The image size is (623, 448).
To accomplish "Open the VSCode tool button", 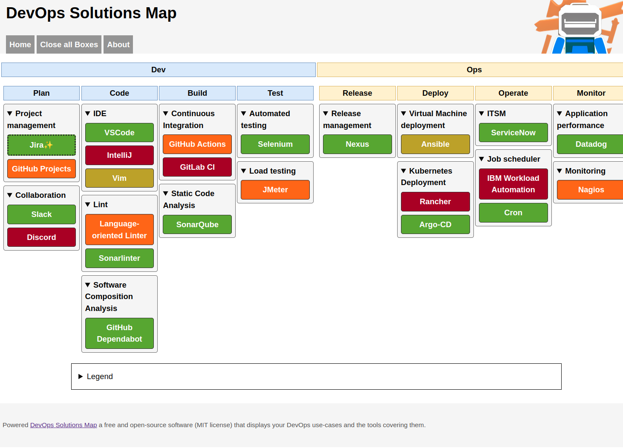I will pyautogui.click(x=119, y=133).
